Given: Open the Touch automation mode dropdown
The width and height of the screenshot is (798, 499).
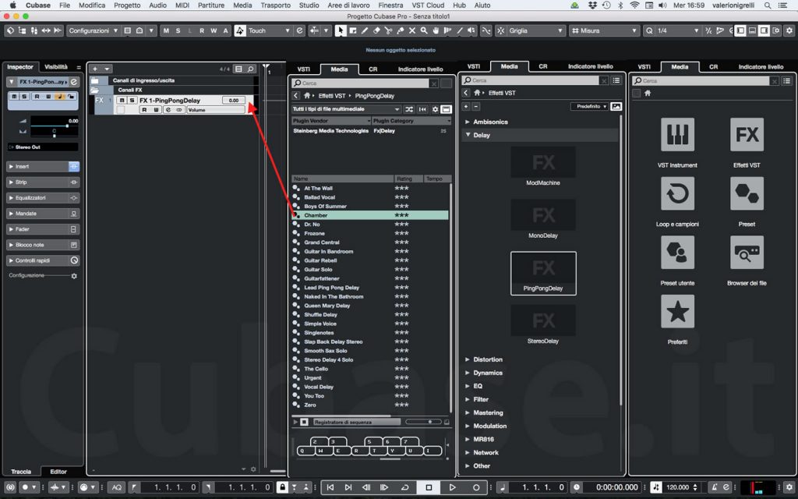Looking at the screenshot, I should [x=269, y=30].
